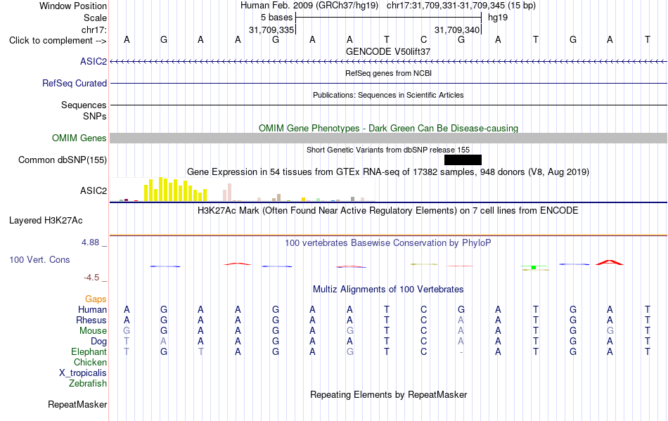Viewport: 668px width, 421px height.
Task: Click the C base in ruler sequence
Action: (423, 40)
